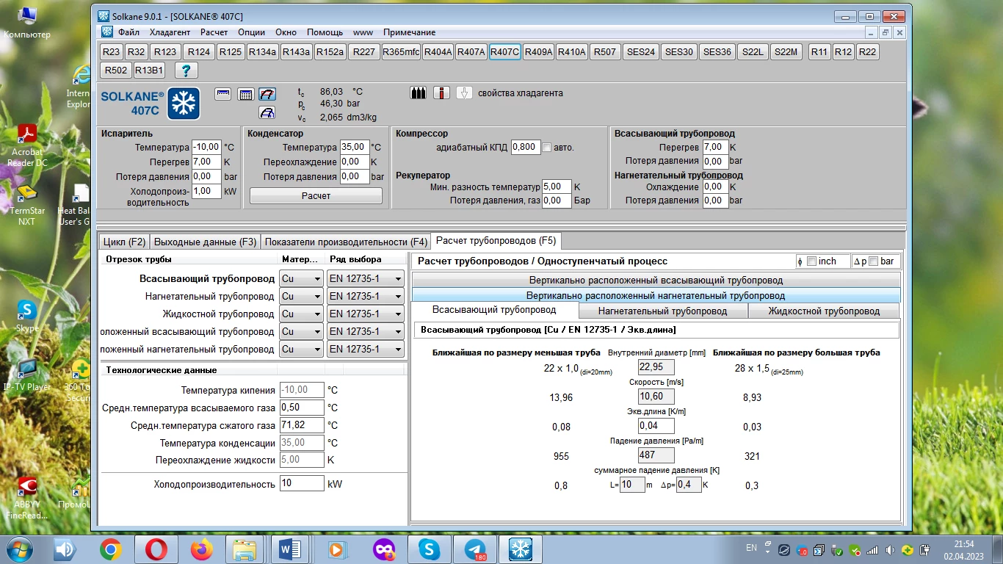This screenshot has width=1003, height=564.
Task: Click the Windows Start button
Action: 18,549
